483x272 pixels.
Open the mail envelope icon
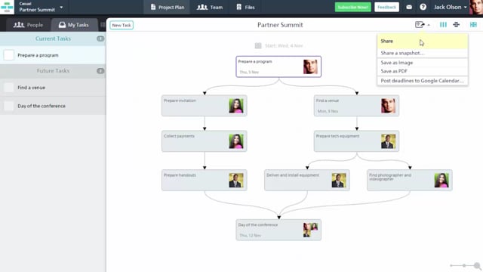pos(409,7)
